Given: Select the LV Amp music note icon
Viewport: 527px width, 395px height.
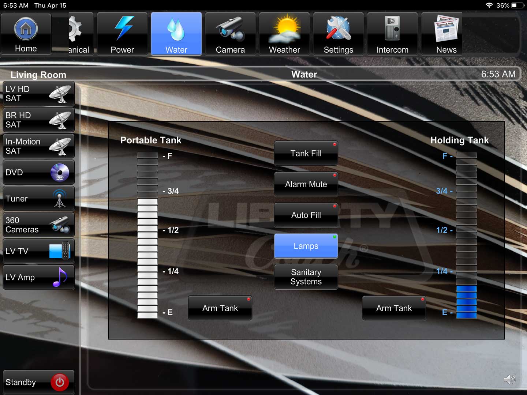Looking at the screenshot, I should tap(38, 277).
